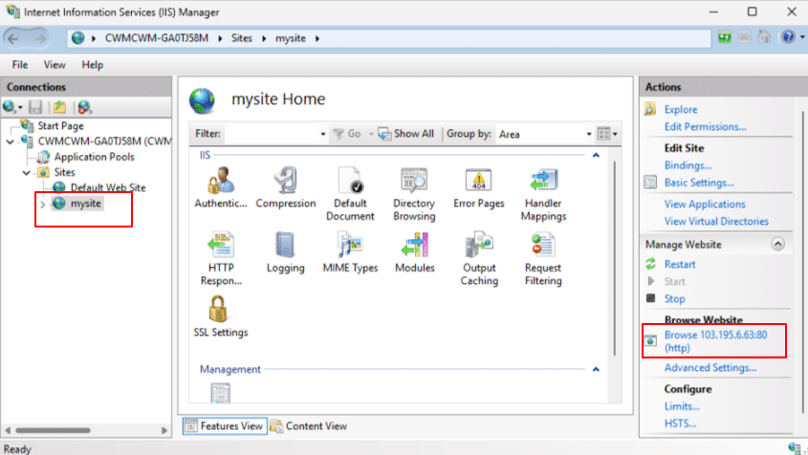Screen dimensions: 808x455
Task: Open the Authentication feature icon
Action: (x=221, y=187)
